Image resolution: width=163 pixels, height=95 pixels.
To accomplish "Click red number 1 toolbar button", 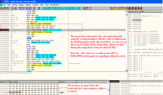I will 129,8.
